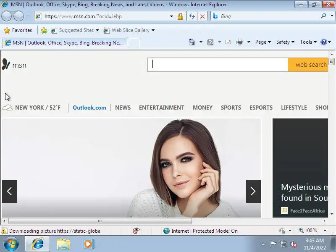Click the Forward navigation button
The width and height of the screenshot is (336, 252).
pyautogui.click(x=19, y=16)
